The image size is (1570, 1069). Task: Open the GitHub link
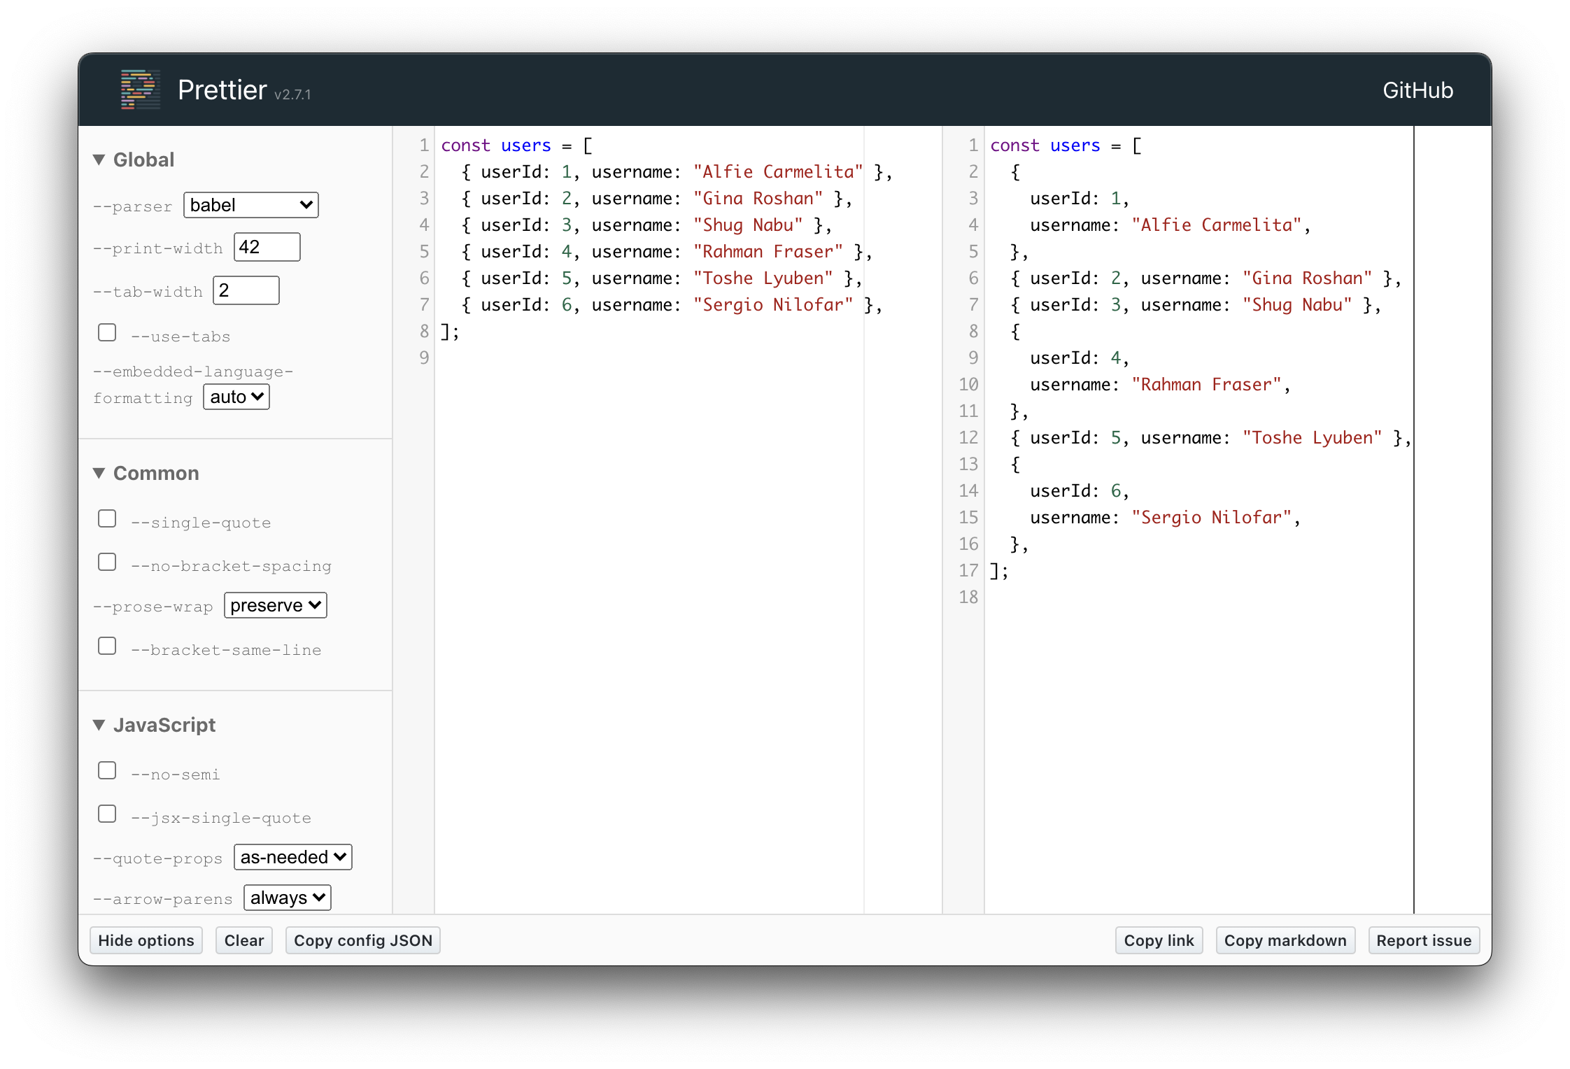coord(1417,90)
